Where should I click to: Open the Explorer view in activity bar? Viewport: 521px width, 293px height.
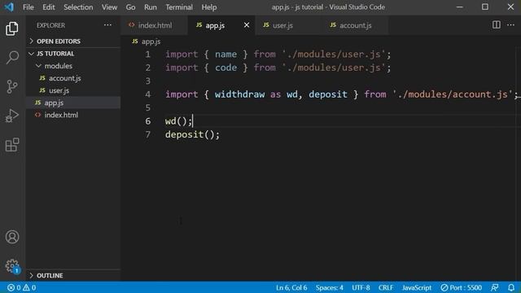12,28
